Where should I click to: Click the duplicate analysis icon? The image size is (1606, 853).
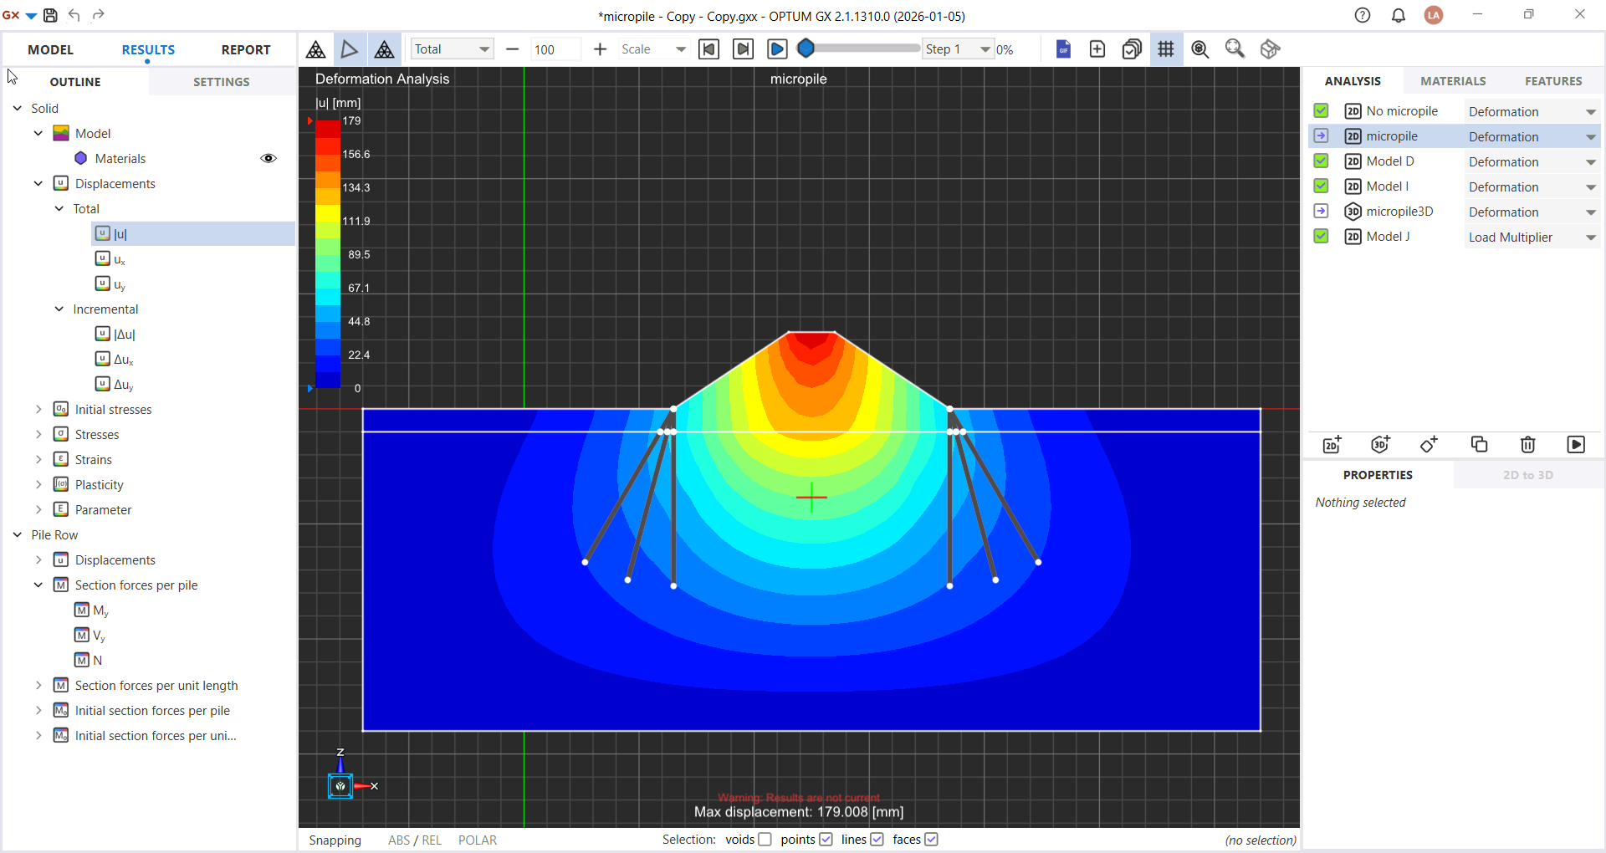(x=1479, y=444)
